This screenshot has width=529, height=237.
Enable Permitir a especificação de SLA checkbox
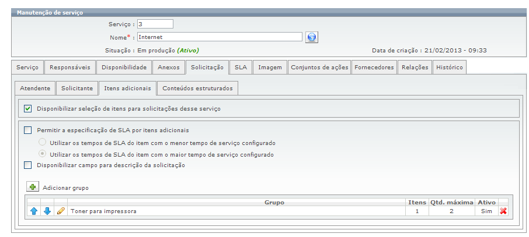[x=28, y=130]
